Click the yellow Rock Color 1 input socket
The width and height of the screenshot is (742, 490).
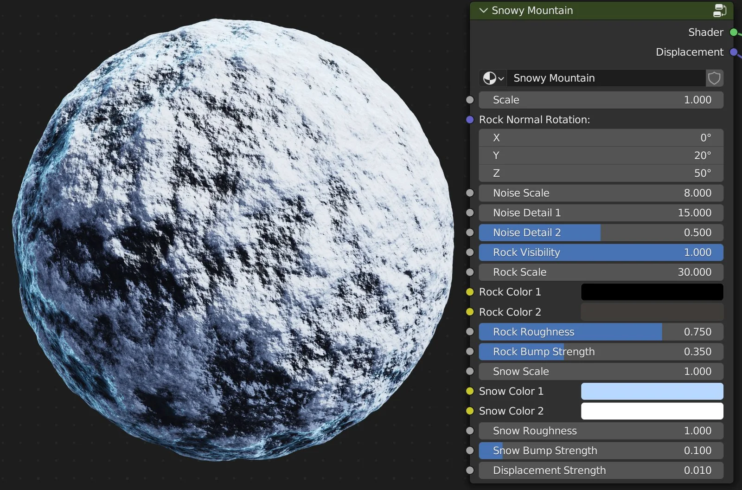pyautogui.click(x=470, y=292)
